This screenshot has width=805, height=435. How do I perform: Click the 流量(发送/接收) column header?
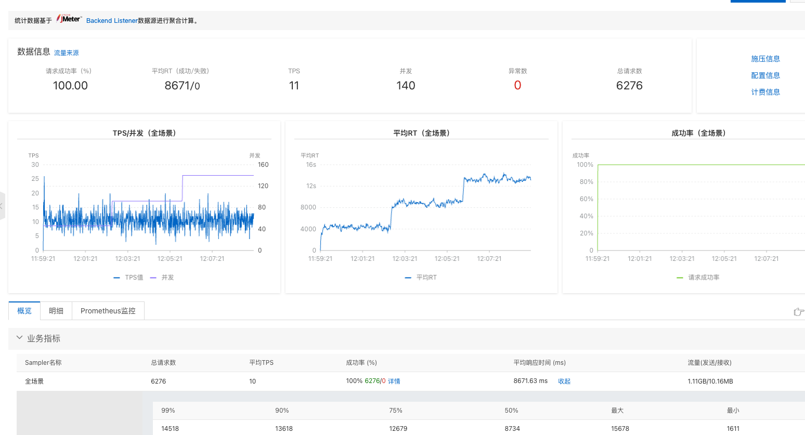pyautogui.click(x=709, y=363)
